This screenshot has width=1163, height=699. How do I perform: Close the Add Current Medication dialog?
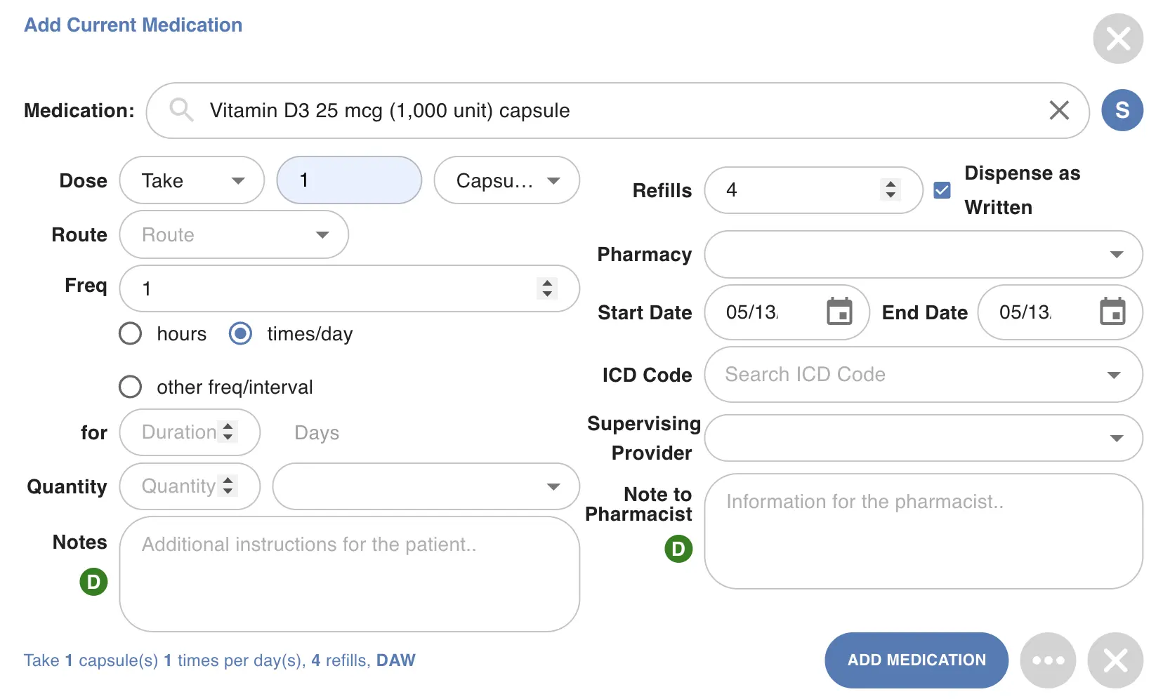coord(1118,39)
